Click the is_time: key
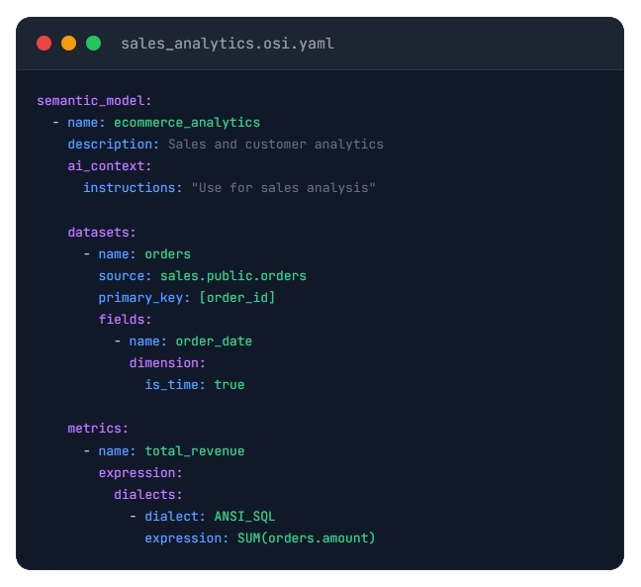 pyautogui.click(x=175, y=384)
